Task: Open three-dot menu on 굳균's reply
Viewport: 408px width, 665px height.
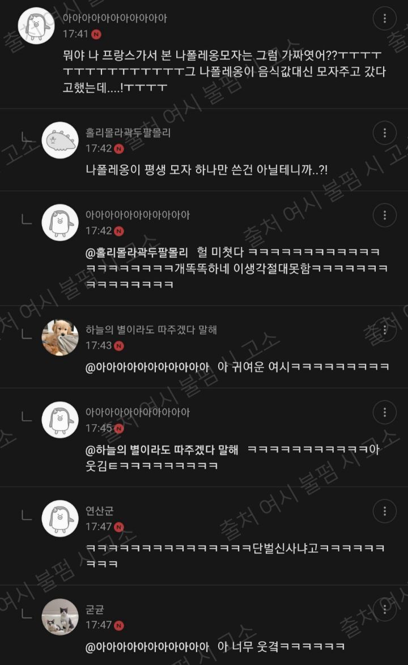Action: click(384, 609)
